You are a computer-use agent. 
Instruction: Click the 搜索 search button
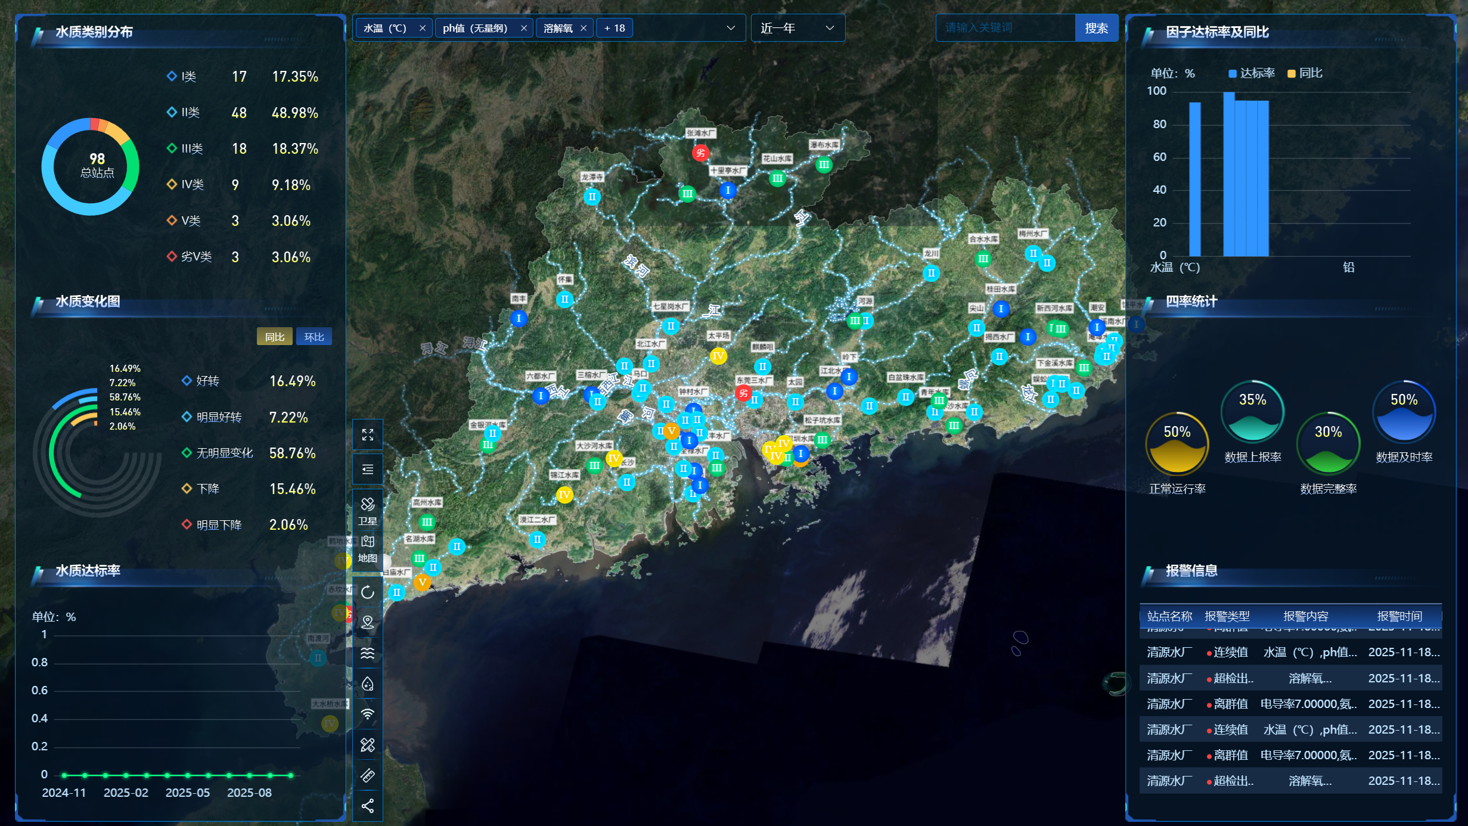(1096, 28)
